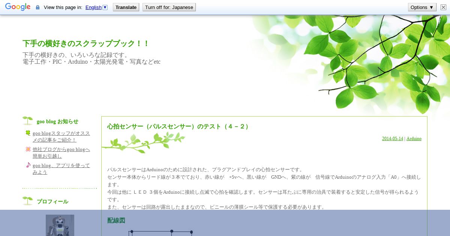
Task: Click the wiring diagram image
Action: click(160, 233)
